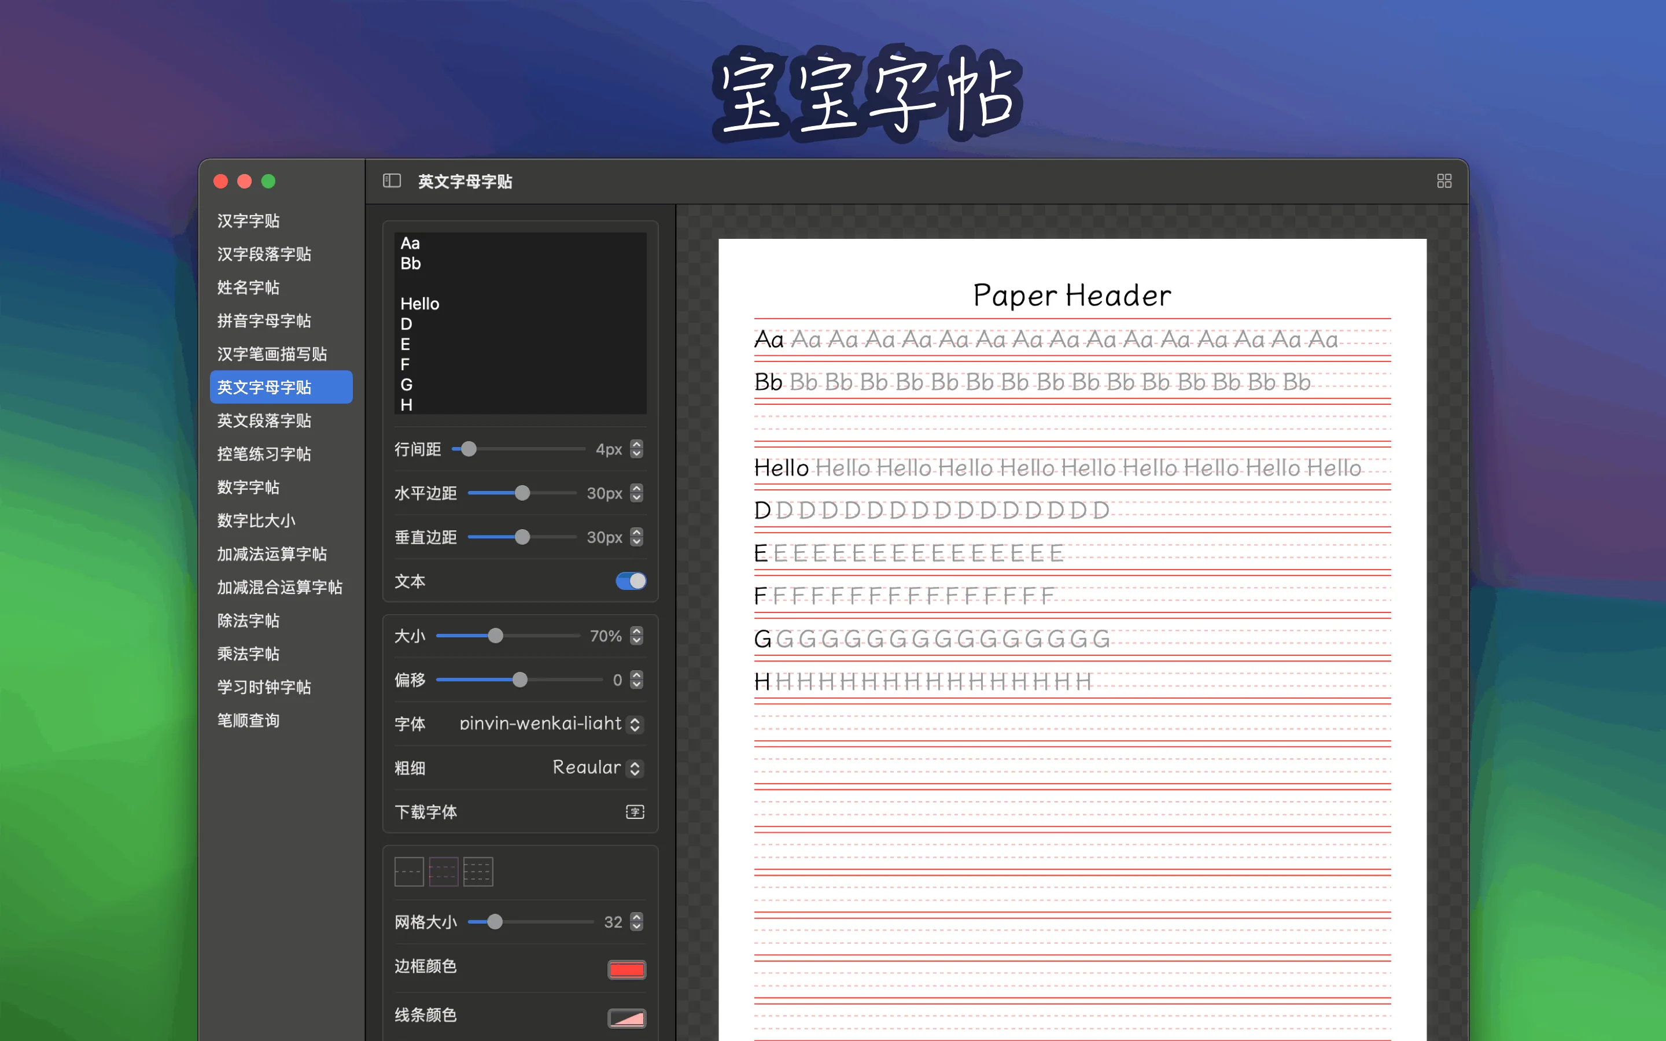Disable the 文本 text toggle
The image size is (1666, 1041).
pyautogui.click(x=631, y=581)
